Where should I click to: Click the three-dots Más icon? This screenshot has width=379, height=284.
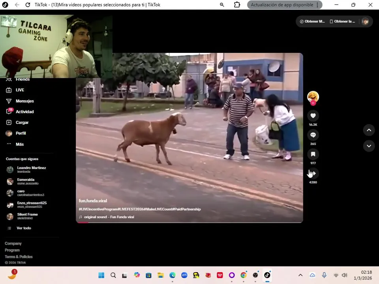[x=9, y=144]
